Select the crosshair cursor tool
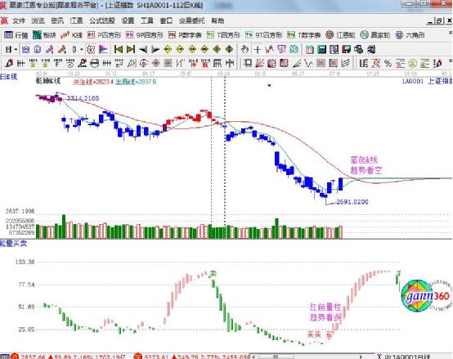 pos(257,49)
